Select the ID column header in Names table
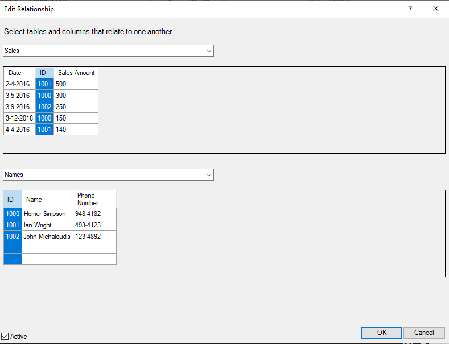Screen dimensions: 449x344 coord(13,200)
